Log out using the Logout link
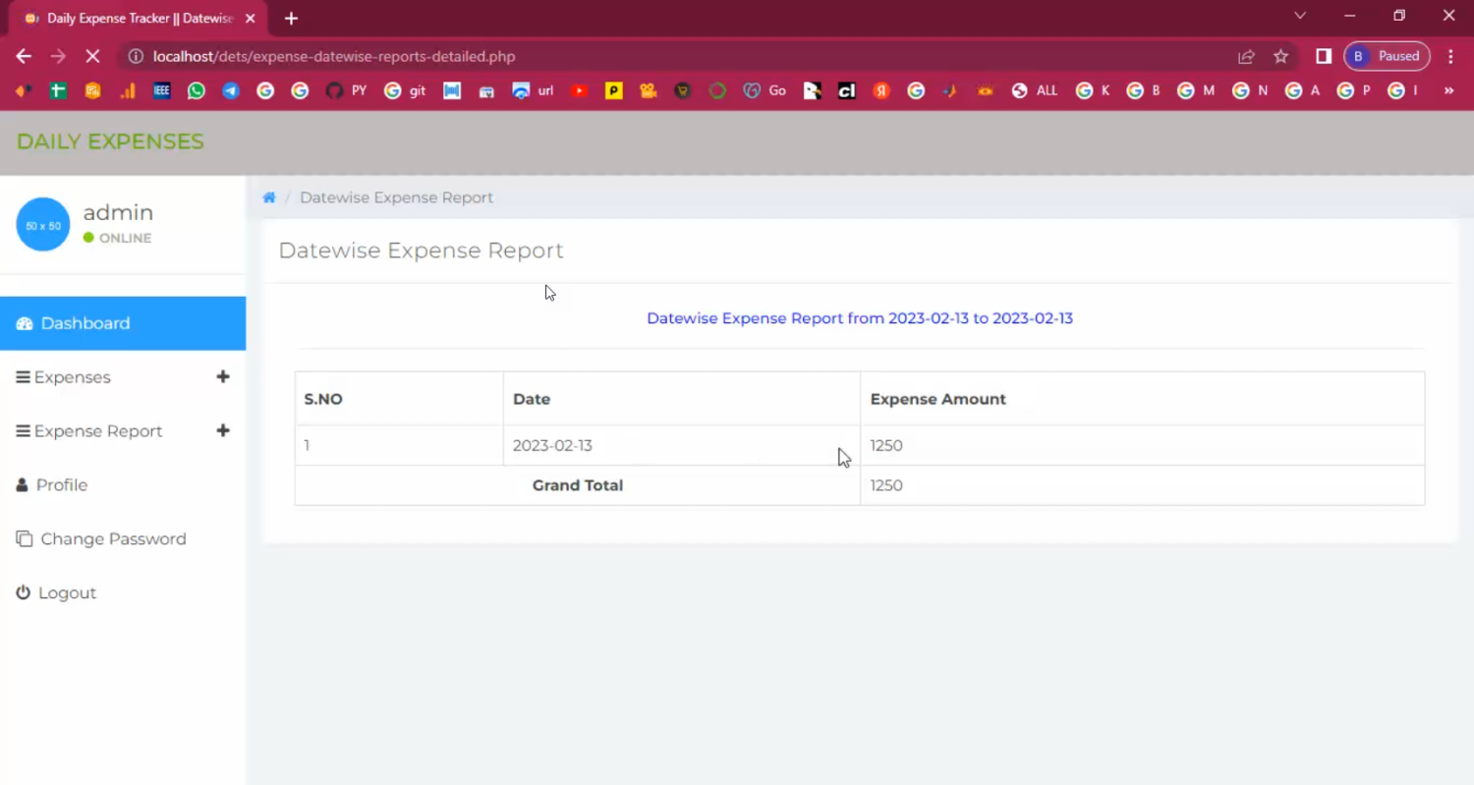This screenshot has height=785, width=1474. tap(67, 593)
